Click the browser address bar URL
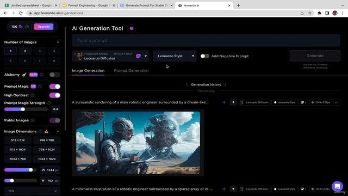The width and height of the screenshot is (348, 196). click(x=59, y=13)
